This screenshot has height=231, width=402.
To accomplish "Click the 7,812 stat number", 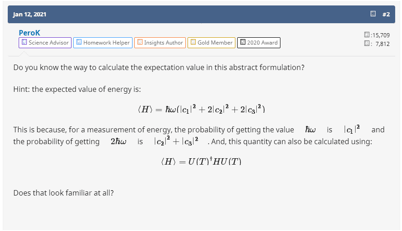I will [x=382, y=44].
